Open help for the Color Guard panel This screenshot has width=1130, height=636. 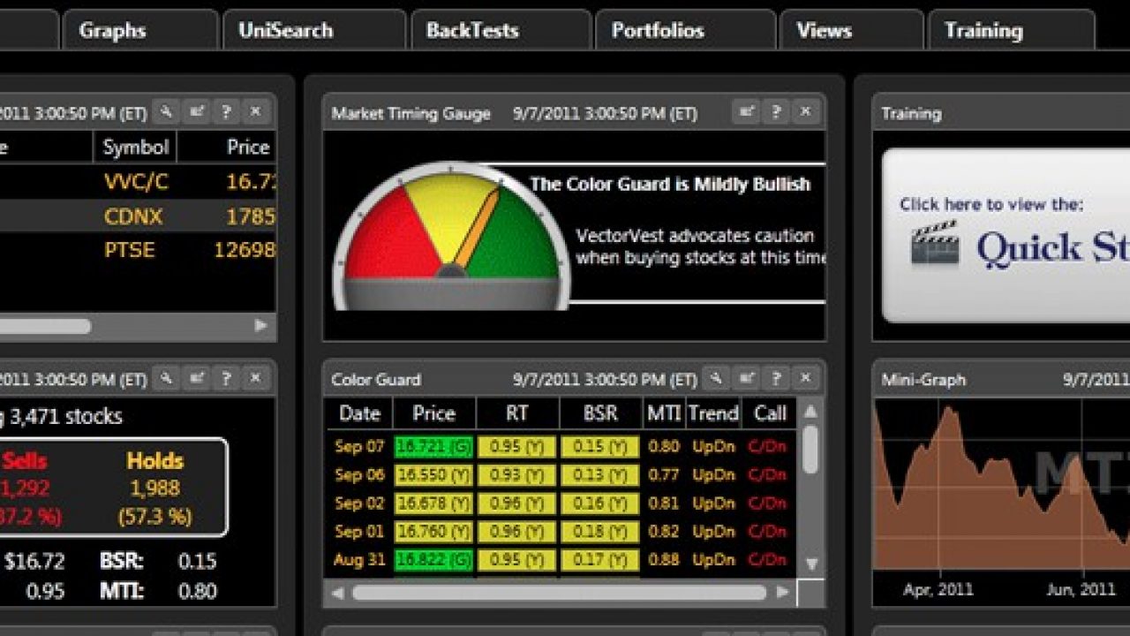[x=776, y=378]
